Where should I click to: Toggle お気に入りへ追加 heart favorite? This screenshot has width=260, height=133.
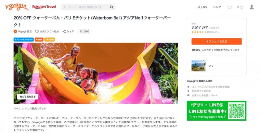point(37,31)
